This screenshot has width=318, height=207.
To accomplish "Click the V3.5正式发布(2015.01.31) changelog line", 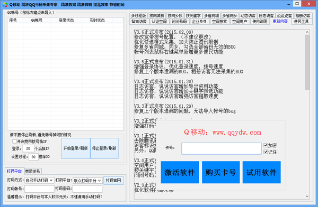I will click(x=164, y=61).
